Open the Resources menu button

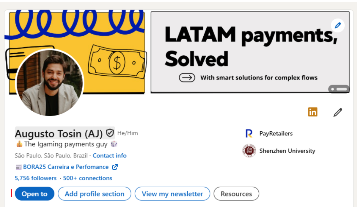236,194
